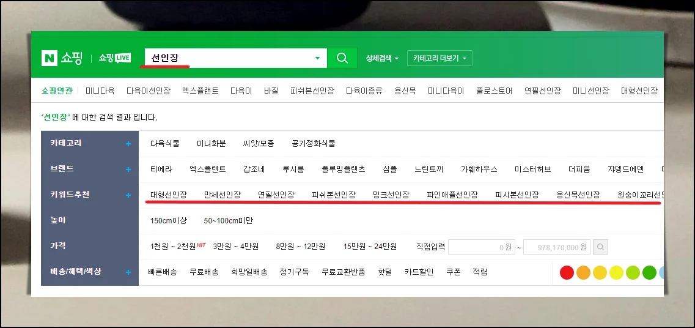695x328 pixels.
Task: Select recommended keyword 용신목선인장
Action: click(x=578, y=195)
